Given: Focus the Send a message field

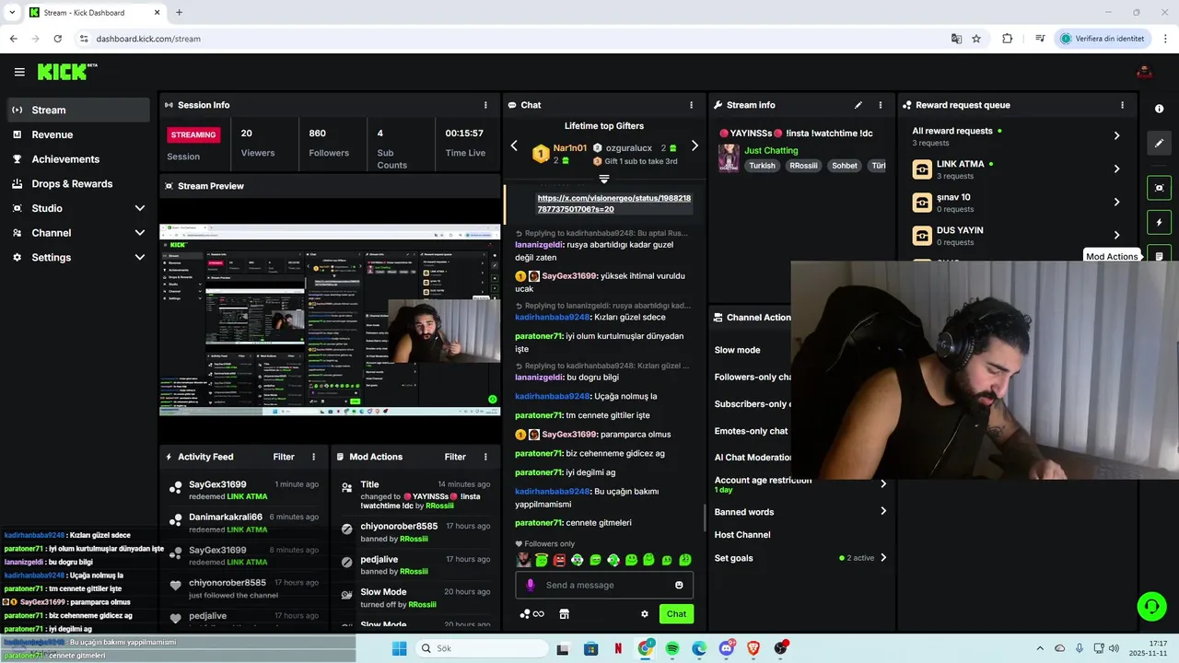Looking at the screenshot, I should (604, 585).
